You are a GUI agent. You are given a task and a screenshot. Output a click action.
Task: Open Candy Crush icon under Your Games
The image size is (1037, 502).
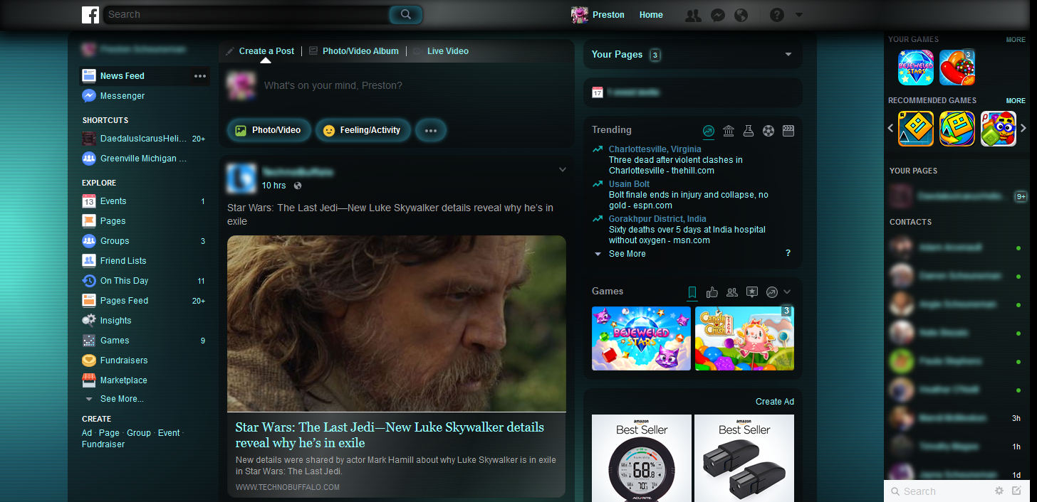(957, 68)
